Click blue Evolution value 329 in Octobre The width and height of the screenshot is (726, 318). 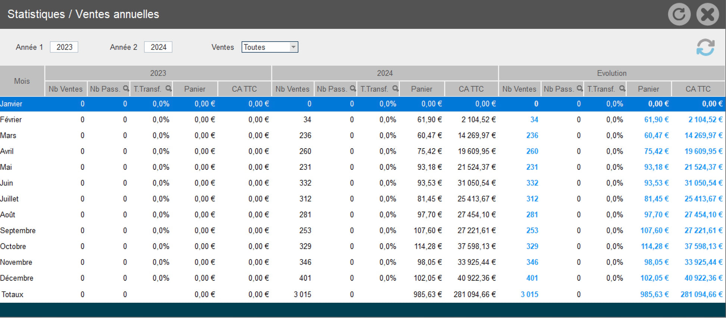tap(532, 246)
